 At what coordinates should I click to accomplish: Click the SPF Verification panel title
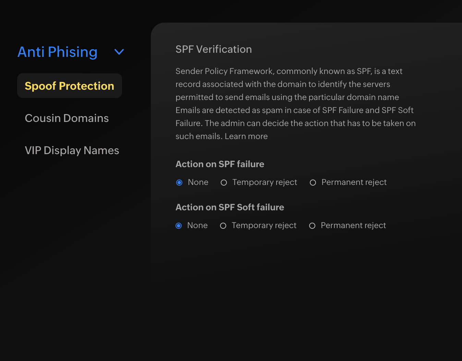click(214, 49)
